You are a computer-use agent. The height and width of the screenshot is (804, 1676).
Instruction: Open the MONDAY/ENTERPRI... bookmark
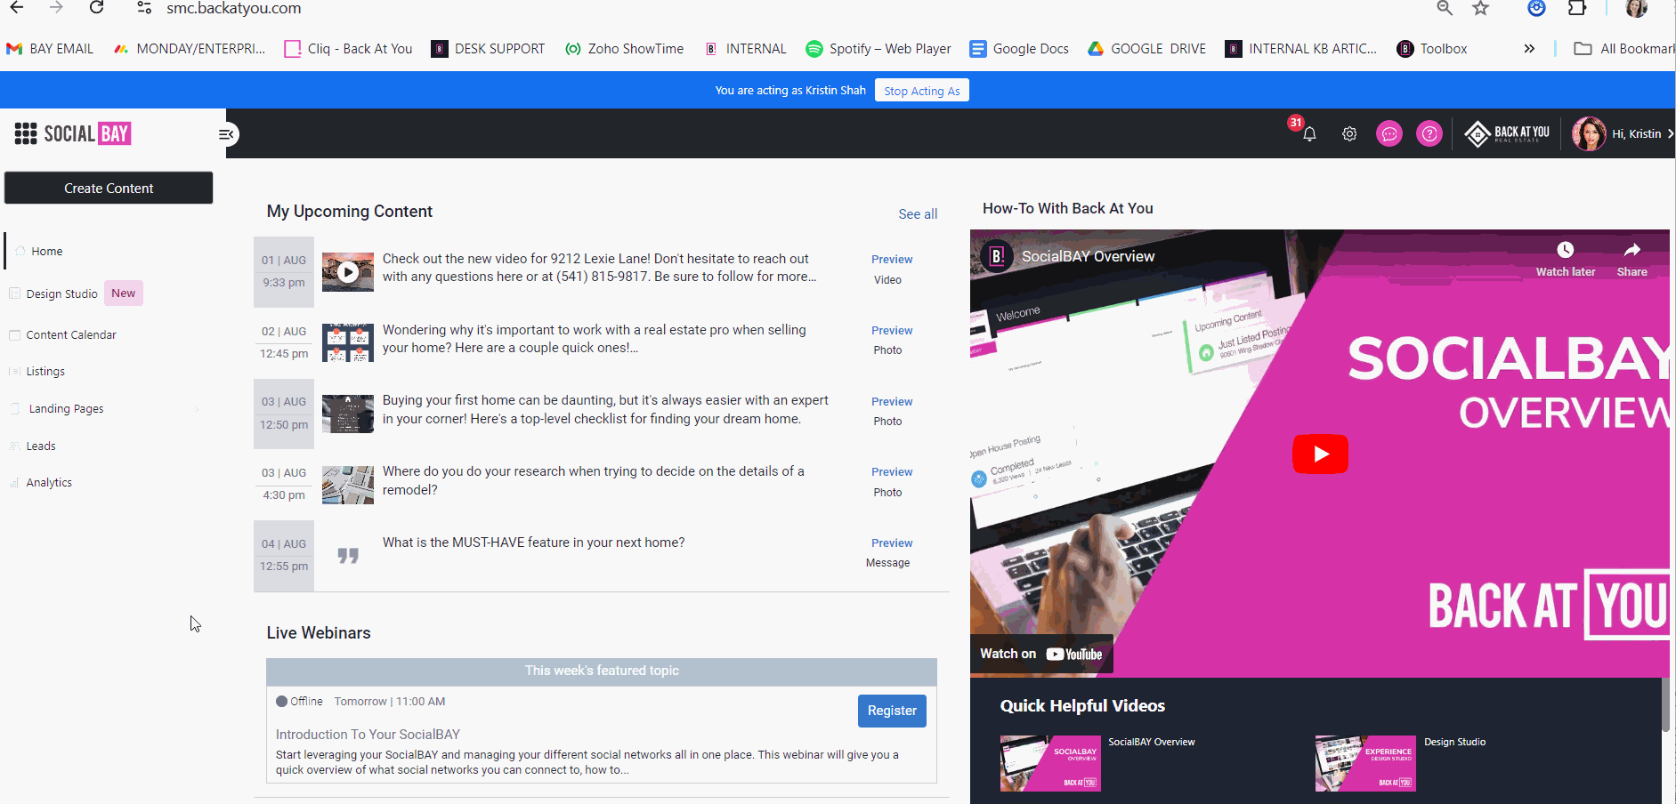pyautogui.click(x=190, y=49)
